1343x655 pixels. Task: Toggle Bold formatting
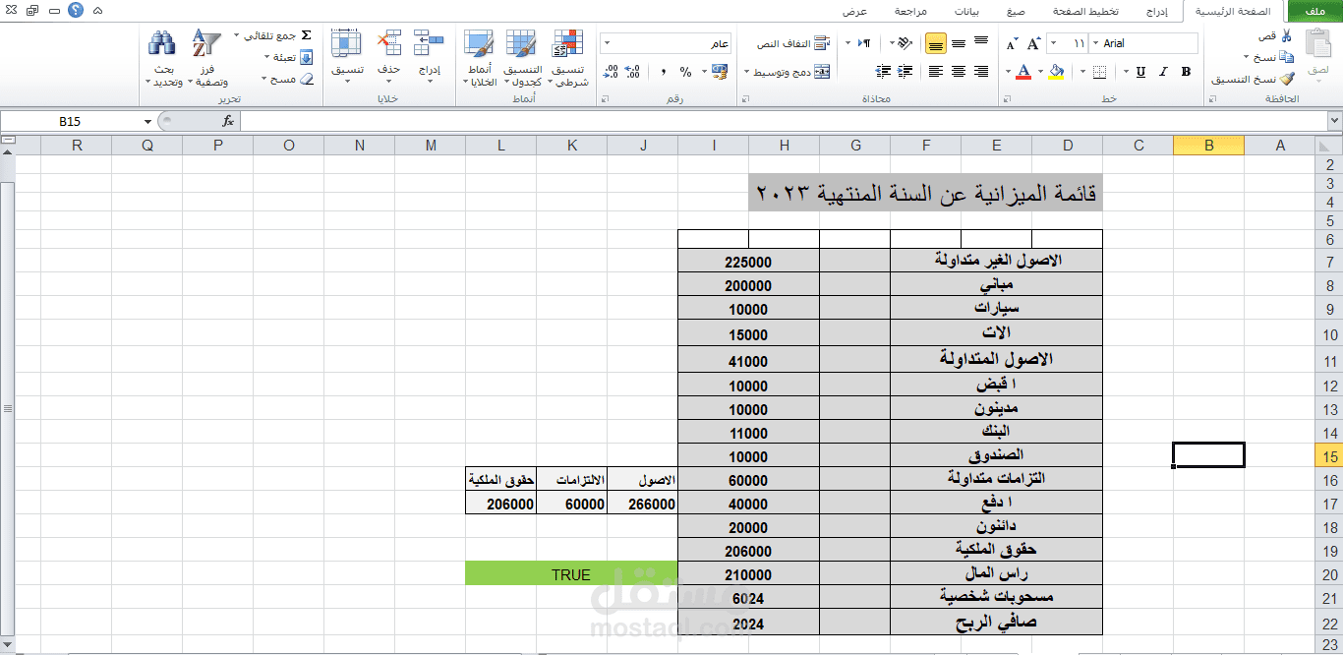click(1186, 72)
